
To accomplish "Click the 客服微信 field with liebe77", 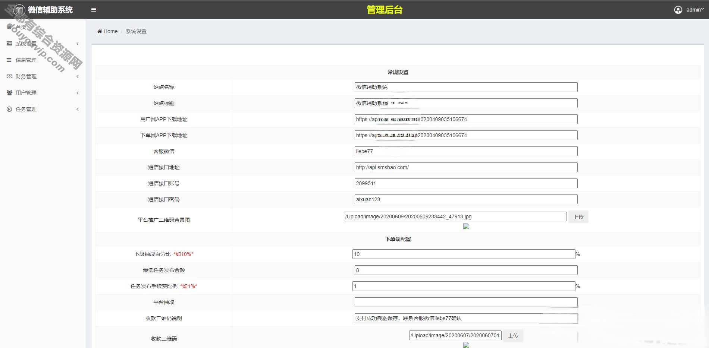I will point(466,151).
